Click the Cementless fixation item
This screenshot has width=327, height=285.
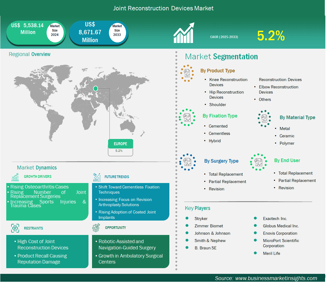219,134
